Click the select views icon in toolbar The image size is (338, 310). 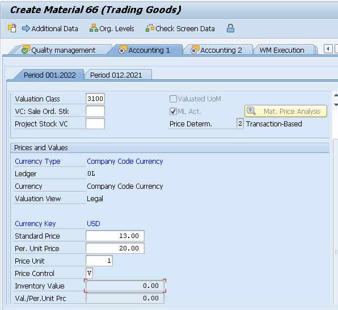[12, 28]
